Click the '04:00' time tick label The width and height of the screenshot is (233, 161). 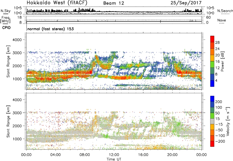[x=55, y=155]
